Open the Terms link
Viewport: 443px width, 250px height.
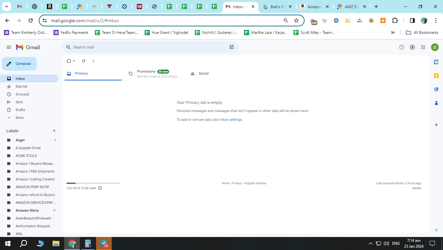click(225, 183)
